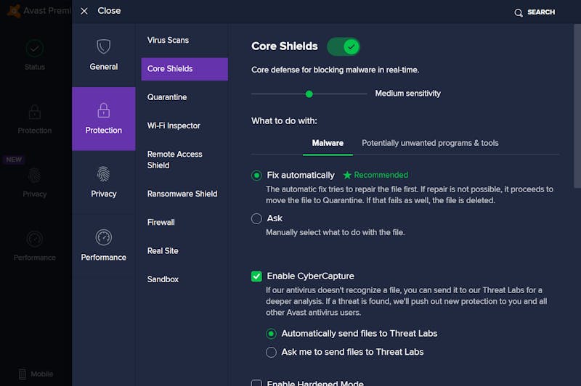Click the left end of sensitivity slider
Screen dimensions: 581x386
252,94
